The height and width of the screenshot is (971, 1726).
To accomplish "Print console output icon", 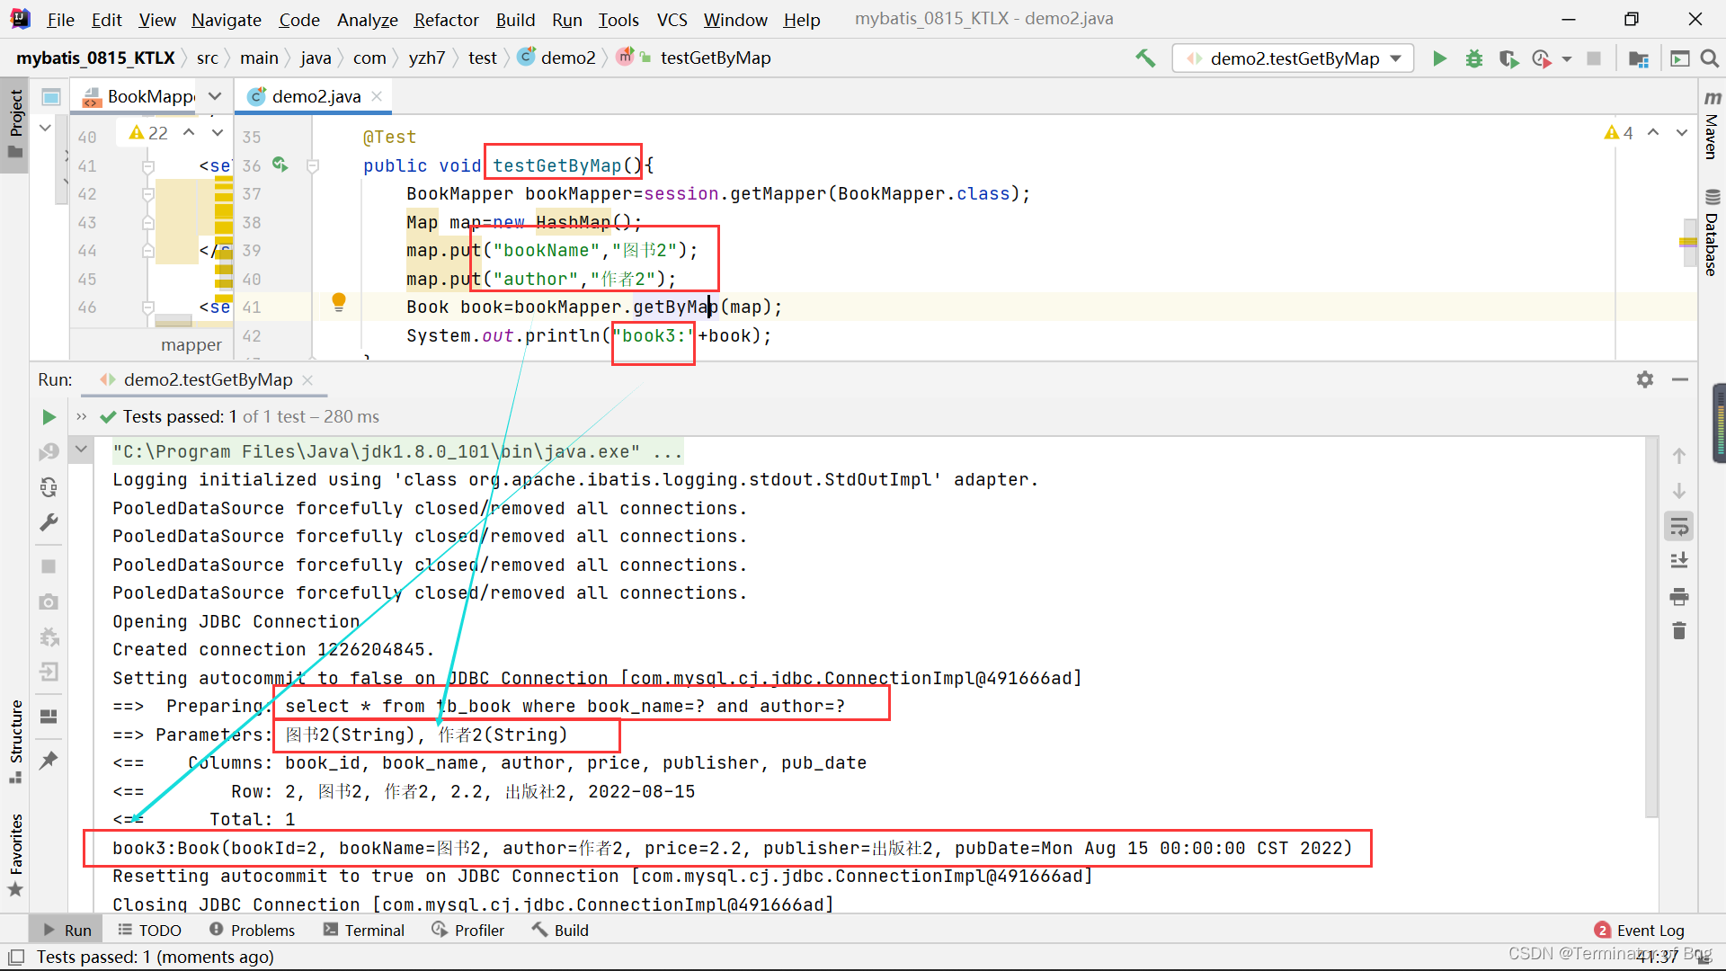I will (1678, 596).
